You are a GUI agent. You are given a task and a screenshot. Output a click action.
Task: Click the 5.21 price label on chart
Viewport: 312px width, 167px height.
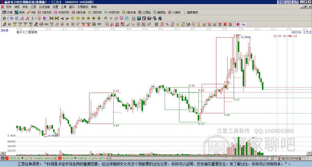pyautogui.click(x=116, y=91)
